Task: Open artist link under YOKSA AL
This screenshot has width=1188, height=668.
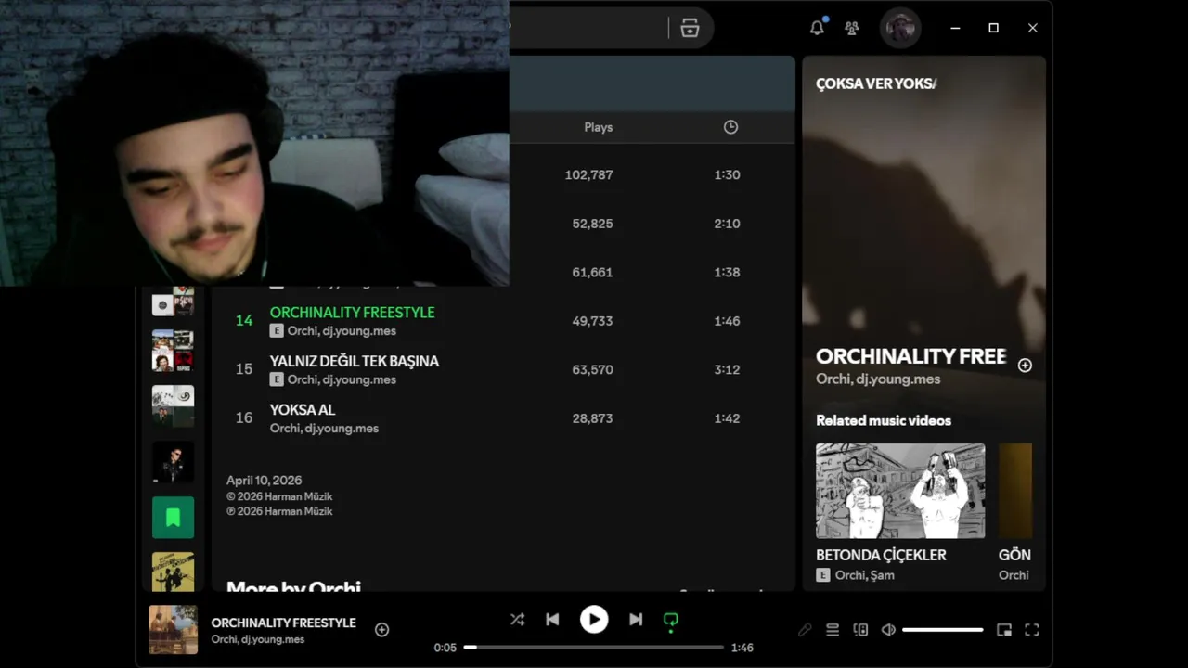Action: tap(324, 429)
